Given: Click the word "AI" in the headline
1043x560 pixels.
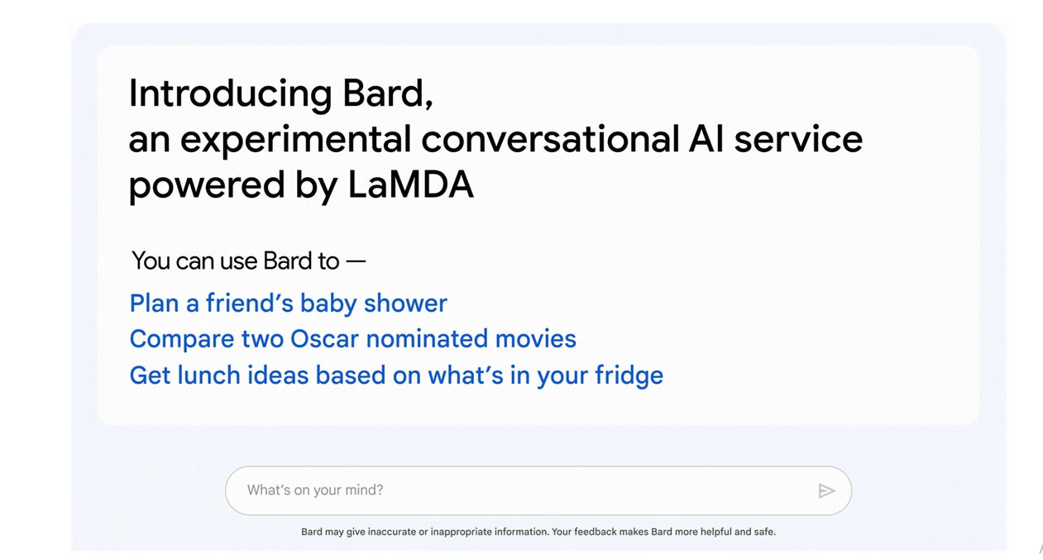Looking at the screenshot, I should click(706, 140).
